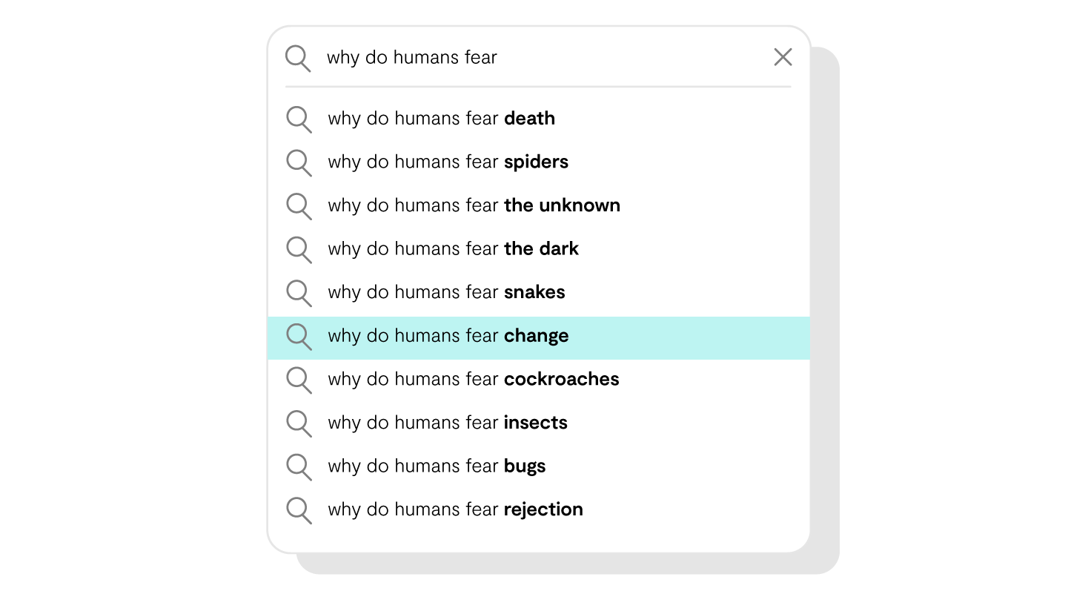The height and width of the screenshot is (594, 1068).
Task: Click magnifier icon beside 'the unknown' suggestion
Action: click(299, 205)
